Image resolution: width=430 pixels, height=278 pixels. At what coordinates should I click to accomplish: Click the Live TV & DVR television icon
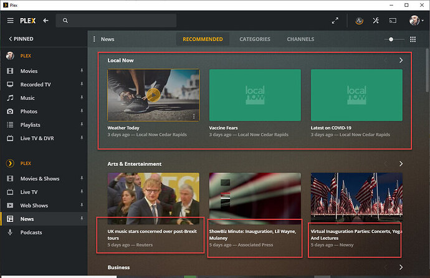click(x=10, y=138)
